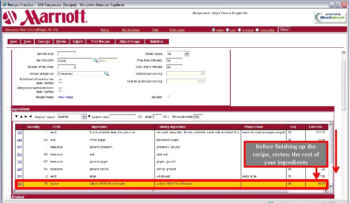The image size is (350, 203).
Task: Edit the Libby's Pure Pumpkin row
Action: 20,183
